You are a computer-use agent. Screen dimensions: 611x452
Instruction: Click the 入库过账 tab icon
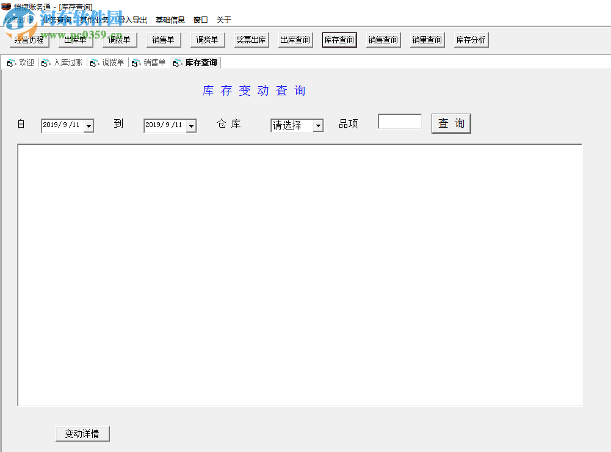46,63
